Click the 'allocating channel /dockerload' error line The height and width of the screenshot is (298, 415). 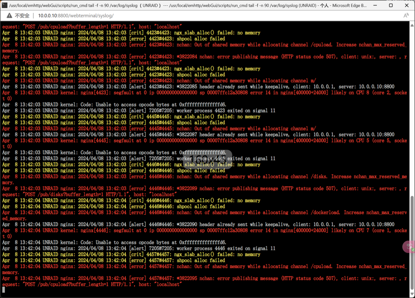pos(204,216)
